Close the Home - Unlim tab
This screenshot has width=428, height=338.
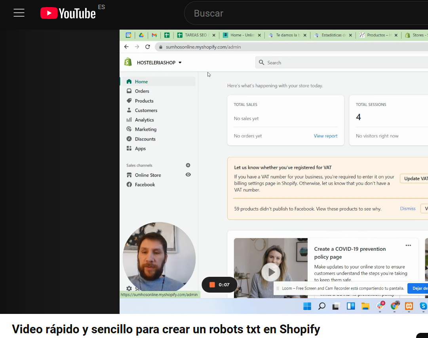(259, 35)
